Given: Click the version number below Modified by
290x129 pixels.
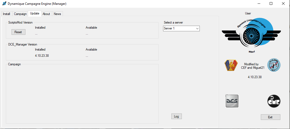Looking at the screenshot, I should 255,77.
